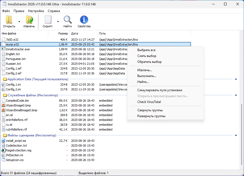Sort by Дата column header
Image resolution: width=244 pixels, height=176 pixels.
point(84,33)
